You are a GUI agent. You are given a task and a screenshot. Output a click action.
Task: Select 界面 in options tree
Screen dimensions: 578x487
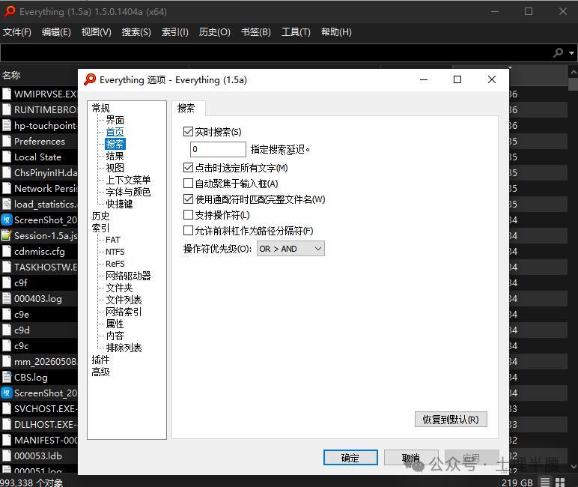(x=115, y=120)
